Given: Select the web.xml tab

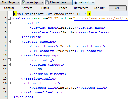Looking at the screenshot, I should [83, 2].
